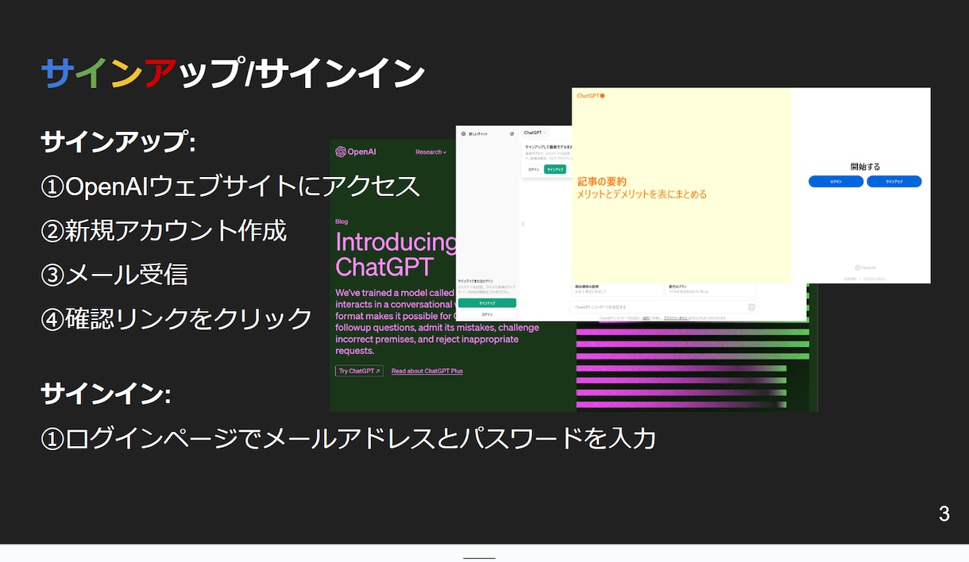Click the blue サインアップ button under 開始する
This screenshot has width=969, height=562.
point(894,182)
